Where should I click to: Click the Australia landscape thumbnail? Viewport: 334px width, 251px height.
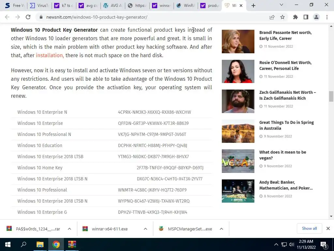(x=238, y=131)
